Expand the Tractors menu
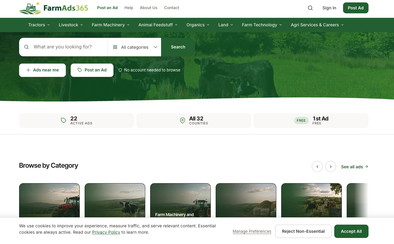 (39, 25)
